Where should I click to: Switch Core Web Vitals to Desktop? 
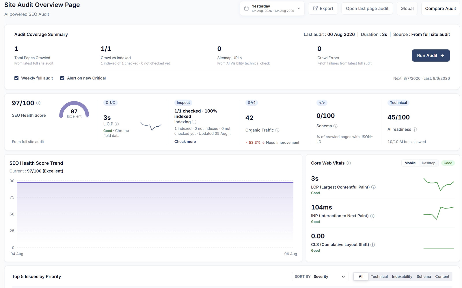point(429,163)
